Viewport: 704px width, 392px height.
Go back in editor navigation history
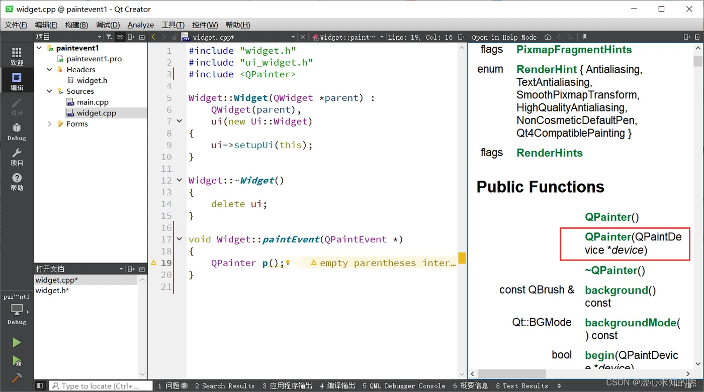coord(153,37)
